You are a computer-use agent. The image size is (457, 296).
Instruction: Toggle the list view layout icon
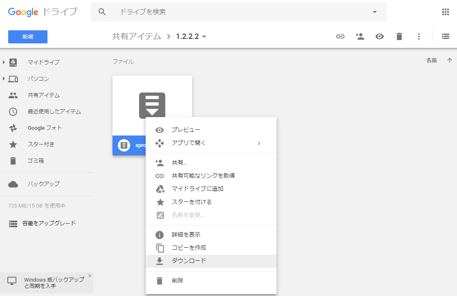click(x=446, y=36)
